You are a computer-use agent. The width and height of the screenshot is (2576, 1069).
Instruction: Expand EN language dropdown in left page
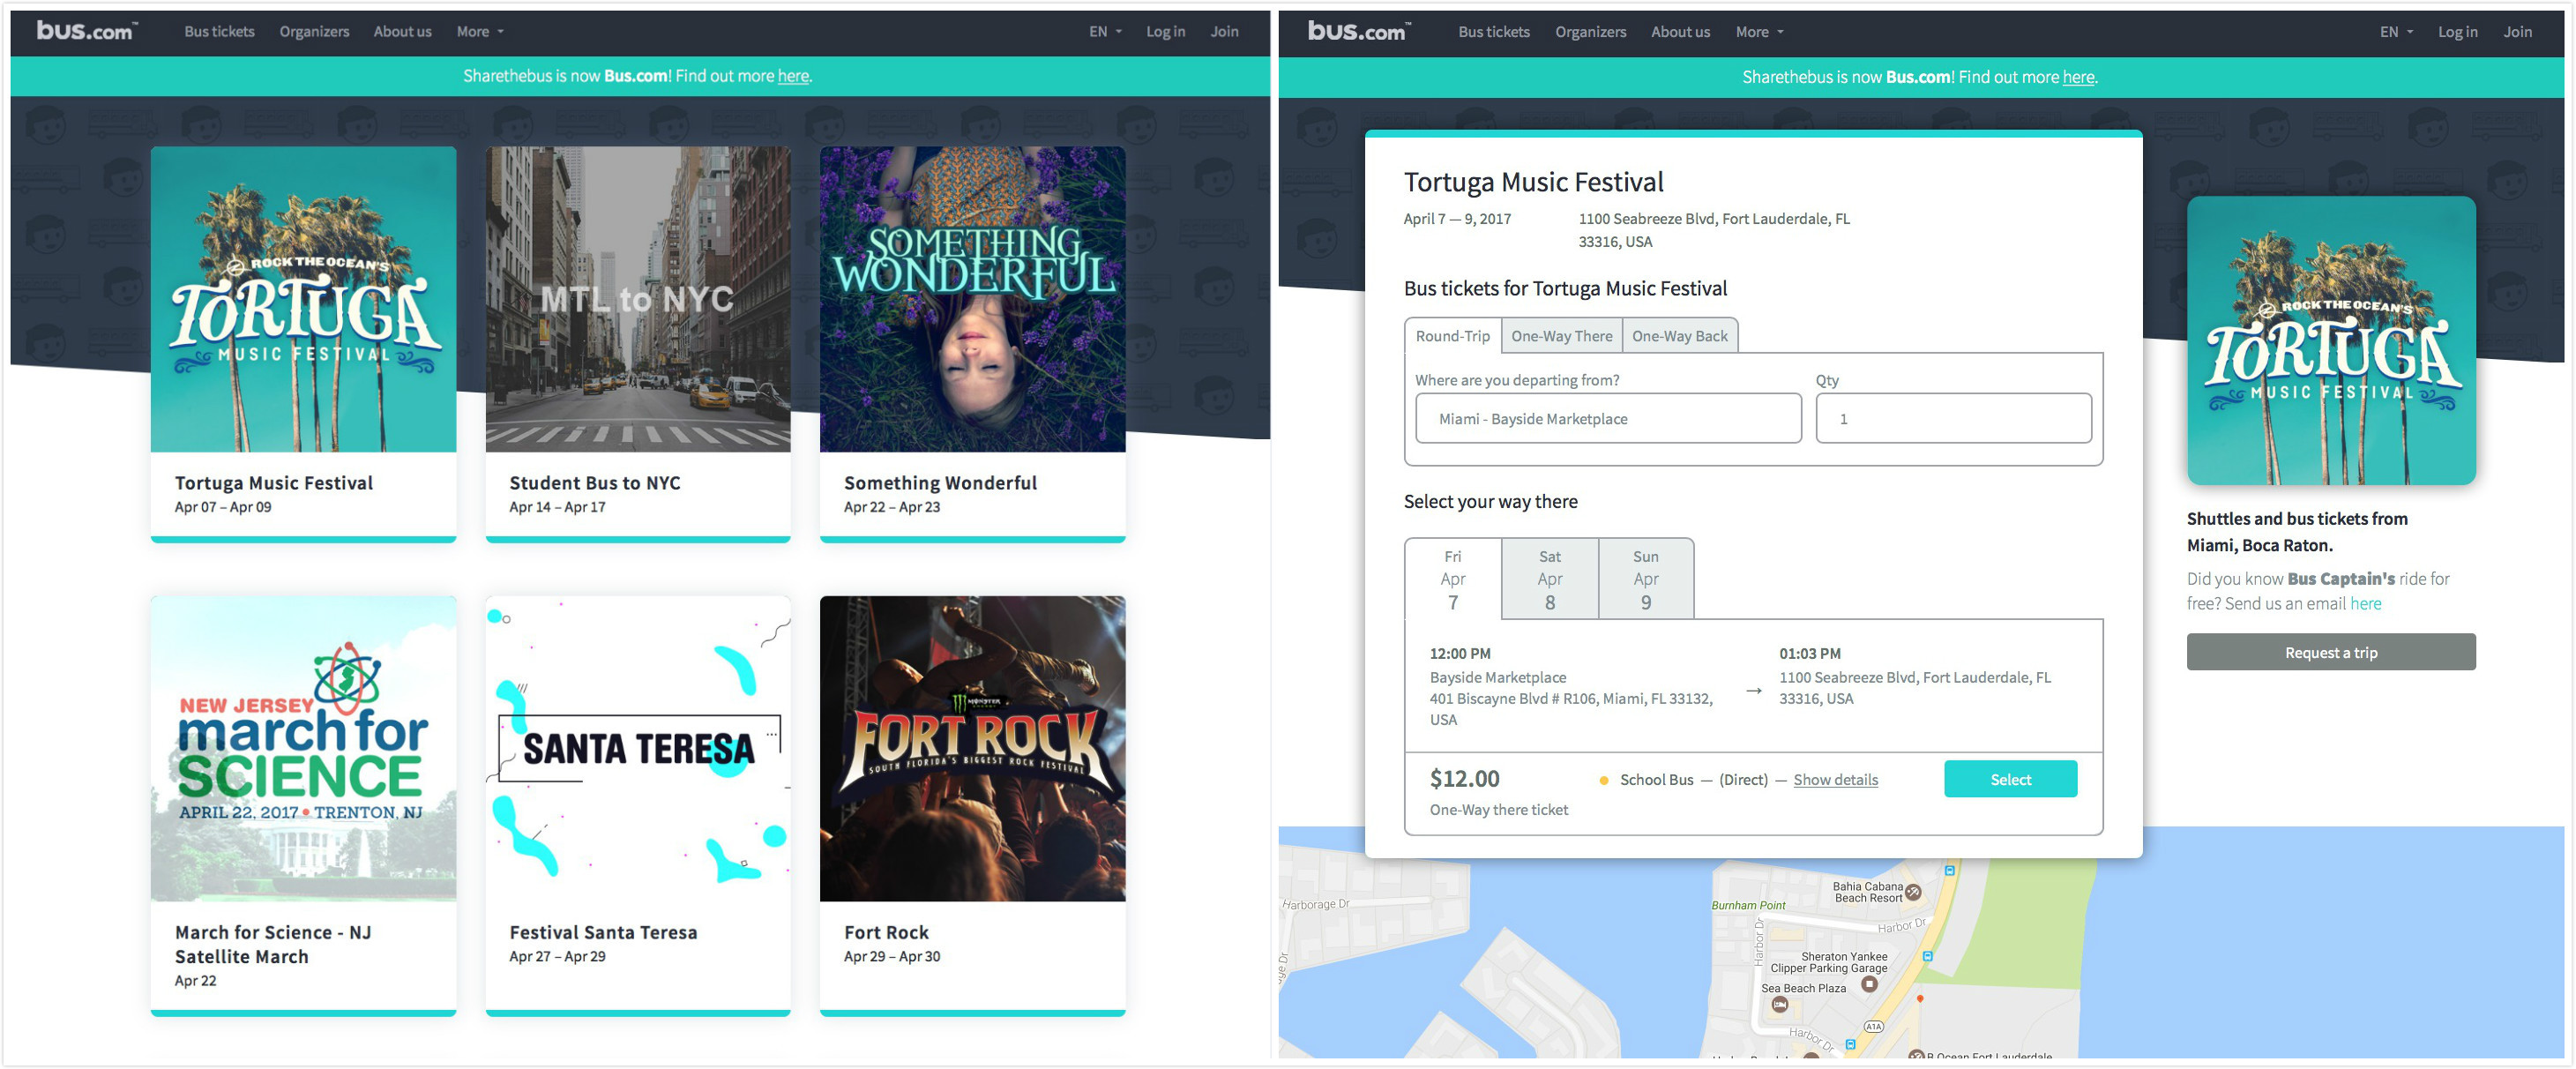pos(1105,32)
